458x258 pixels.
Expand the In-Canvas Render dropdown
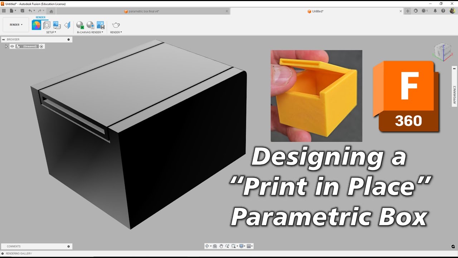point(90,32)
